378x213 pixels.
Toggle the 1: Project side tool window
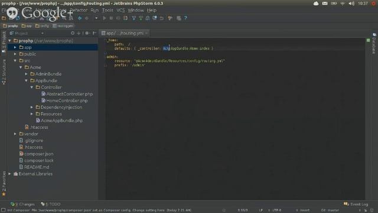click(4, 42)
